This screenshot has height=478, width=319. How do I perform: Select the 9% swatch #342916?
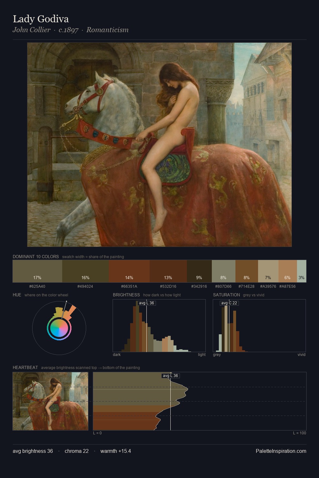[199, 271]
